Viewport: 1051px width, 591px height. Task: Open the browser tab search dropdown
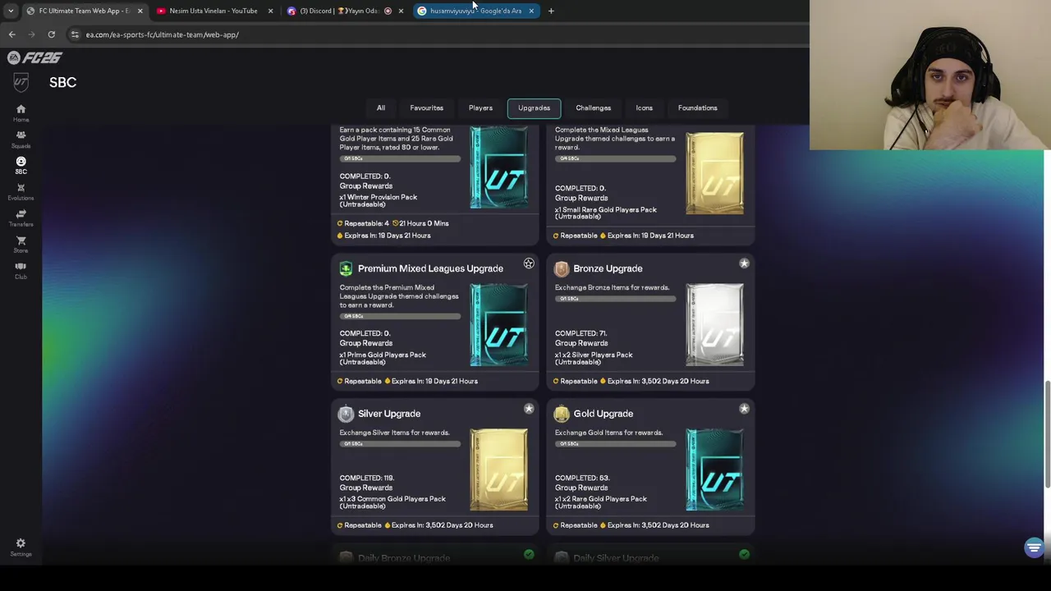coord(10,11)
